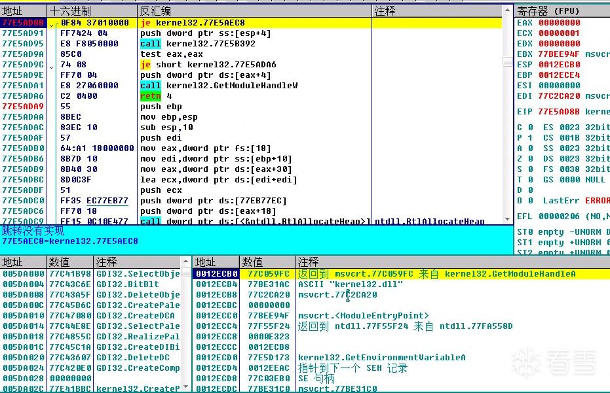Click the EBP register value 0012ECE4

coord(560,75)
